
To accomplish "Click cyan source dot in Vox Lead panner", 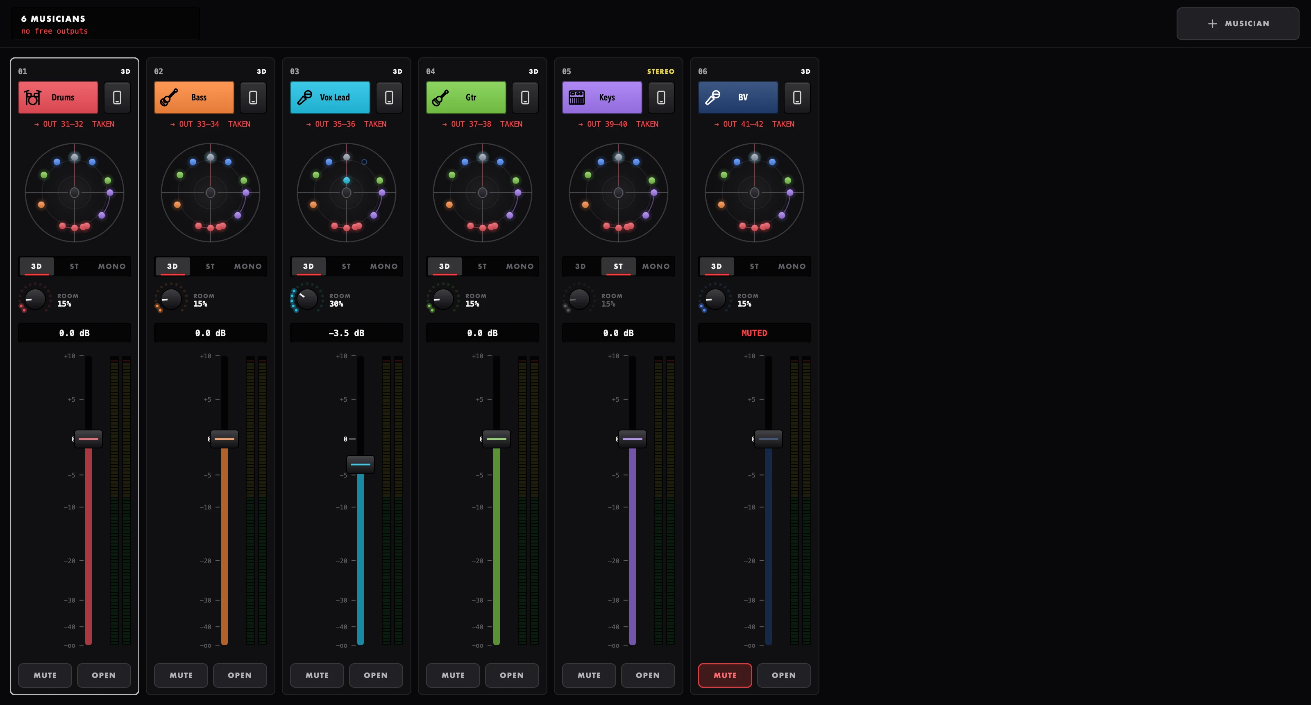I will 347,180.
